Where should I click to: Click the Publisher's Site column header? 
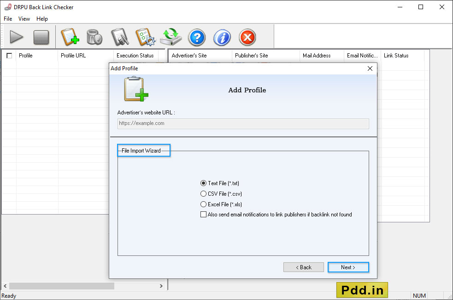point(266,56)
